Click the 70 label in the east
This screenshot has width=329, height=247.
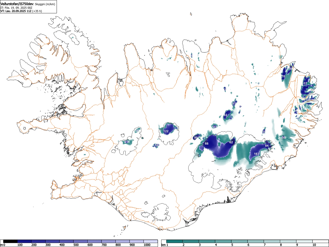click(283, 77)
